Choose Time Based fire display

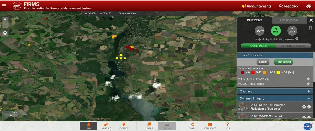click(x=283, y=62)
